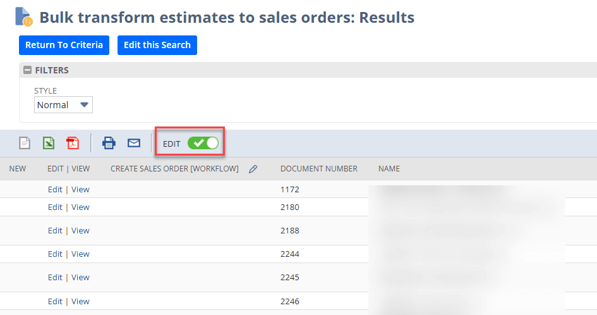Open View link for document 2245

[80, 278]
